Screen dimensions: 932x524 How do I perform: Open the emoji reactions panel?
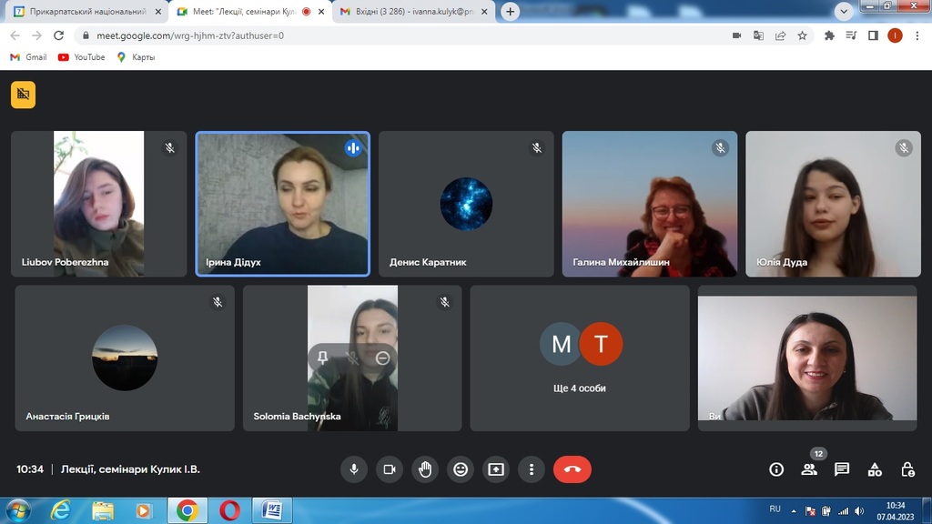click(461, 469)
